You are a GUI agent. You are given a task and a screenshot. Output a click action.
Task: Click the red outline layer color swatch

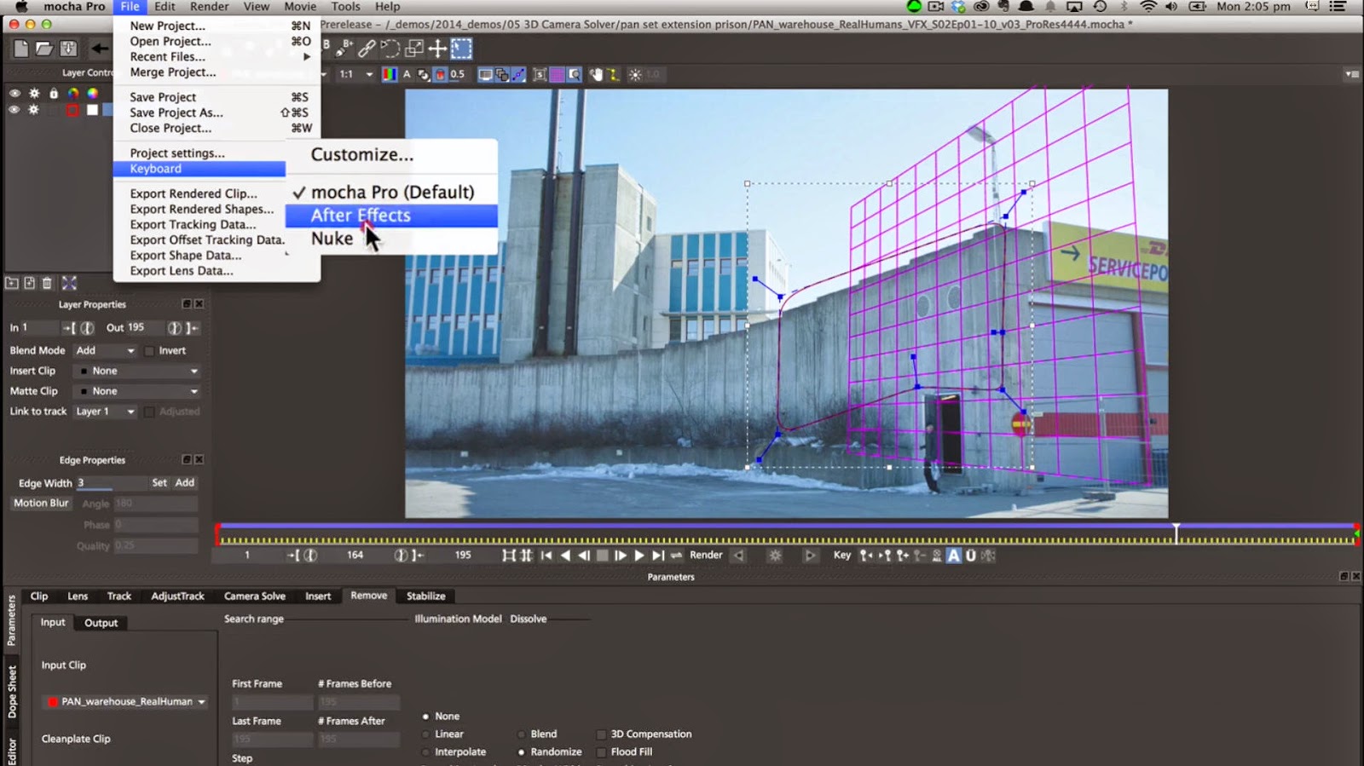click(72, 110)
